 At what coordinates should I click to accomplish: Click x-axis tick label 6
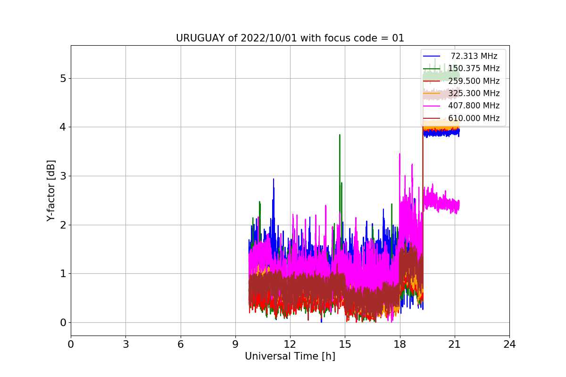click(x=181, y=344)
